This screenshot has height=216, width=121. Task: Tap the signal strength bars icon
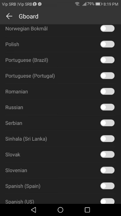84,4
